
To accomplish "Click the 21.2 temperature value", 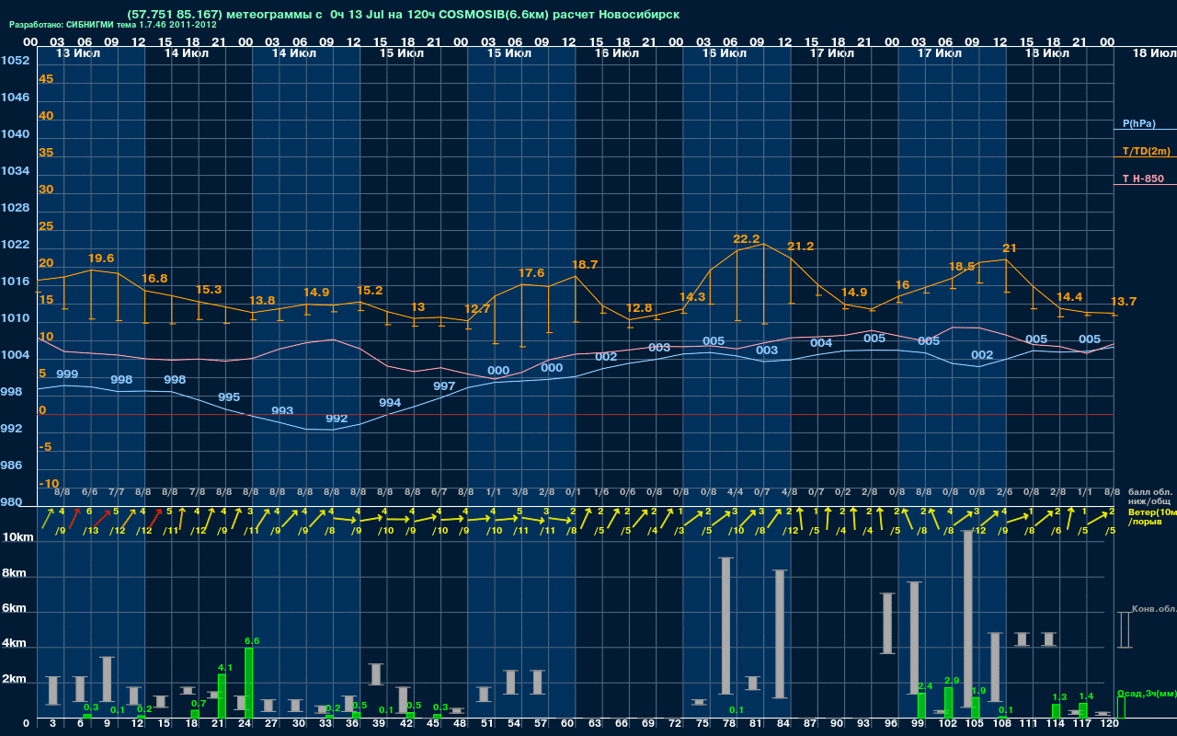I will click(801, 247).
